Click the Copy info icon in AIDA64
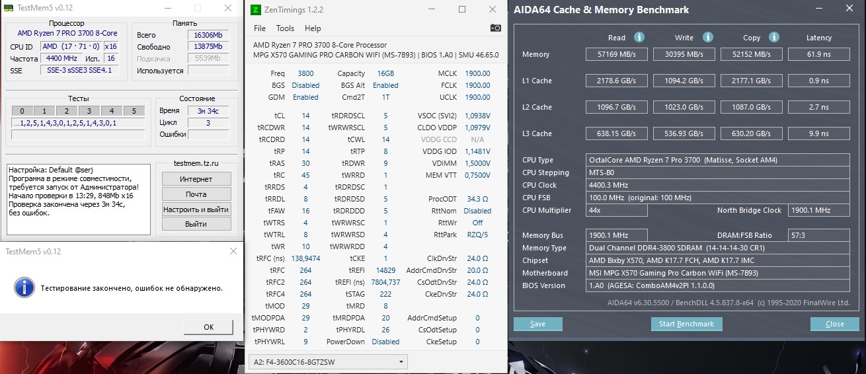Image resolution: width=866 pixels, height=374 pixels. coord(774,38)
